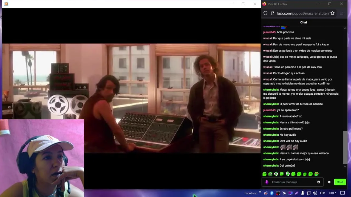The height and width of the screenshot is (197, 351).
Task: Click the microphone tray icon in taskbar
Action: [302, 193]
